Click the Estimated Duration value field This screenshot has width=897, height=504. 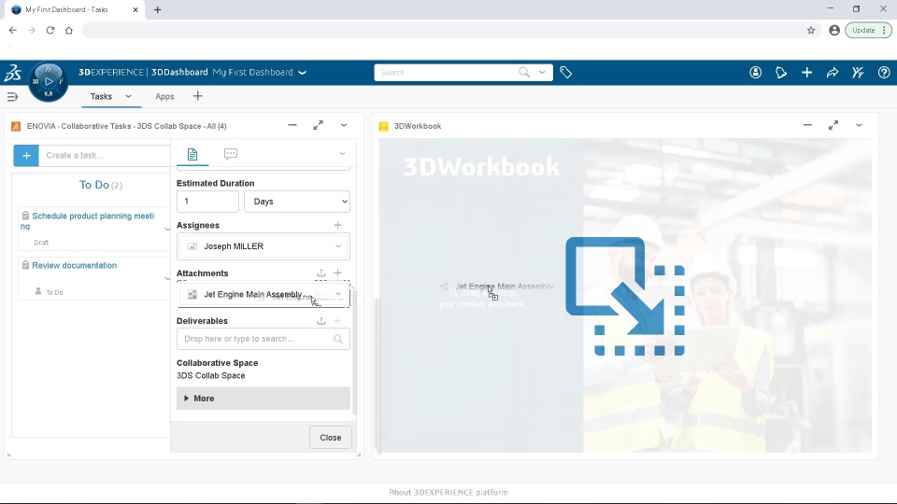(x=207, y=202)
